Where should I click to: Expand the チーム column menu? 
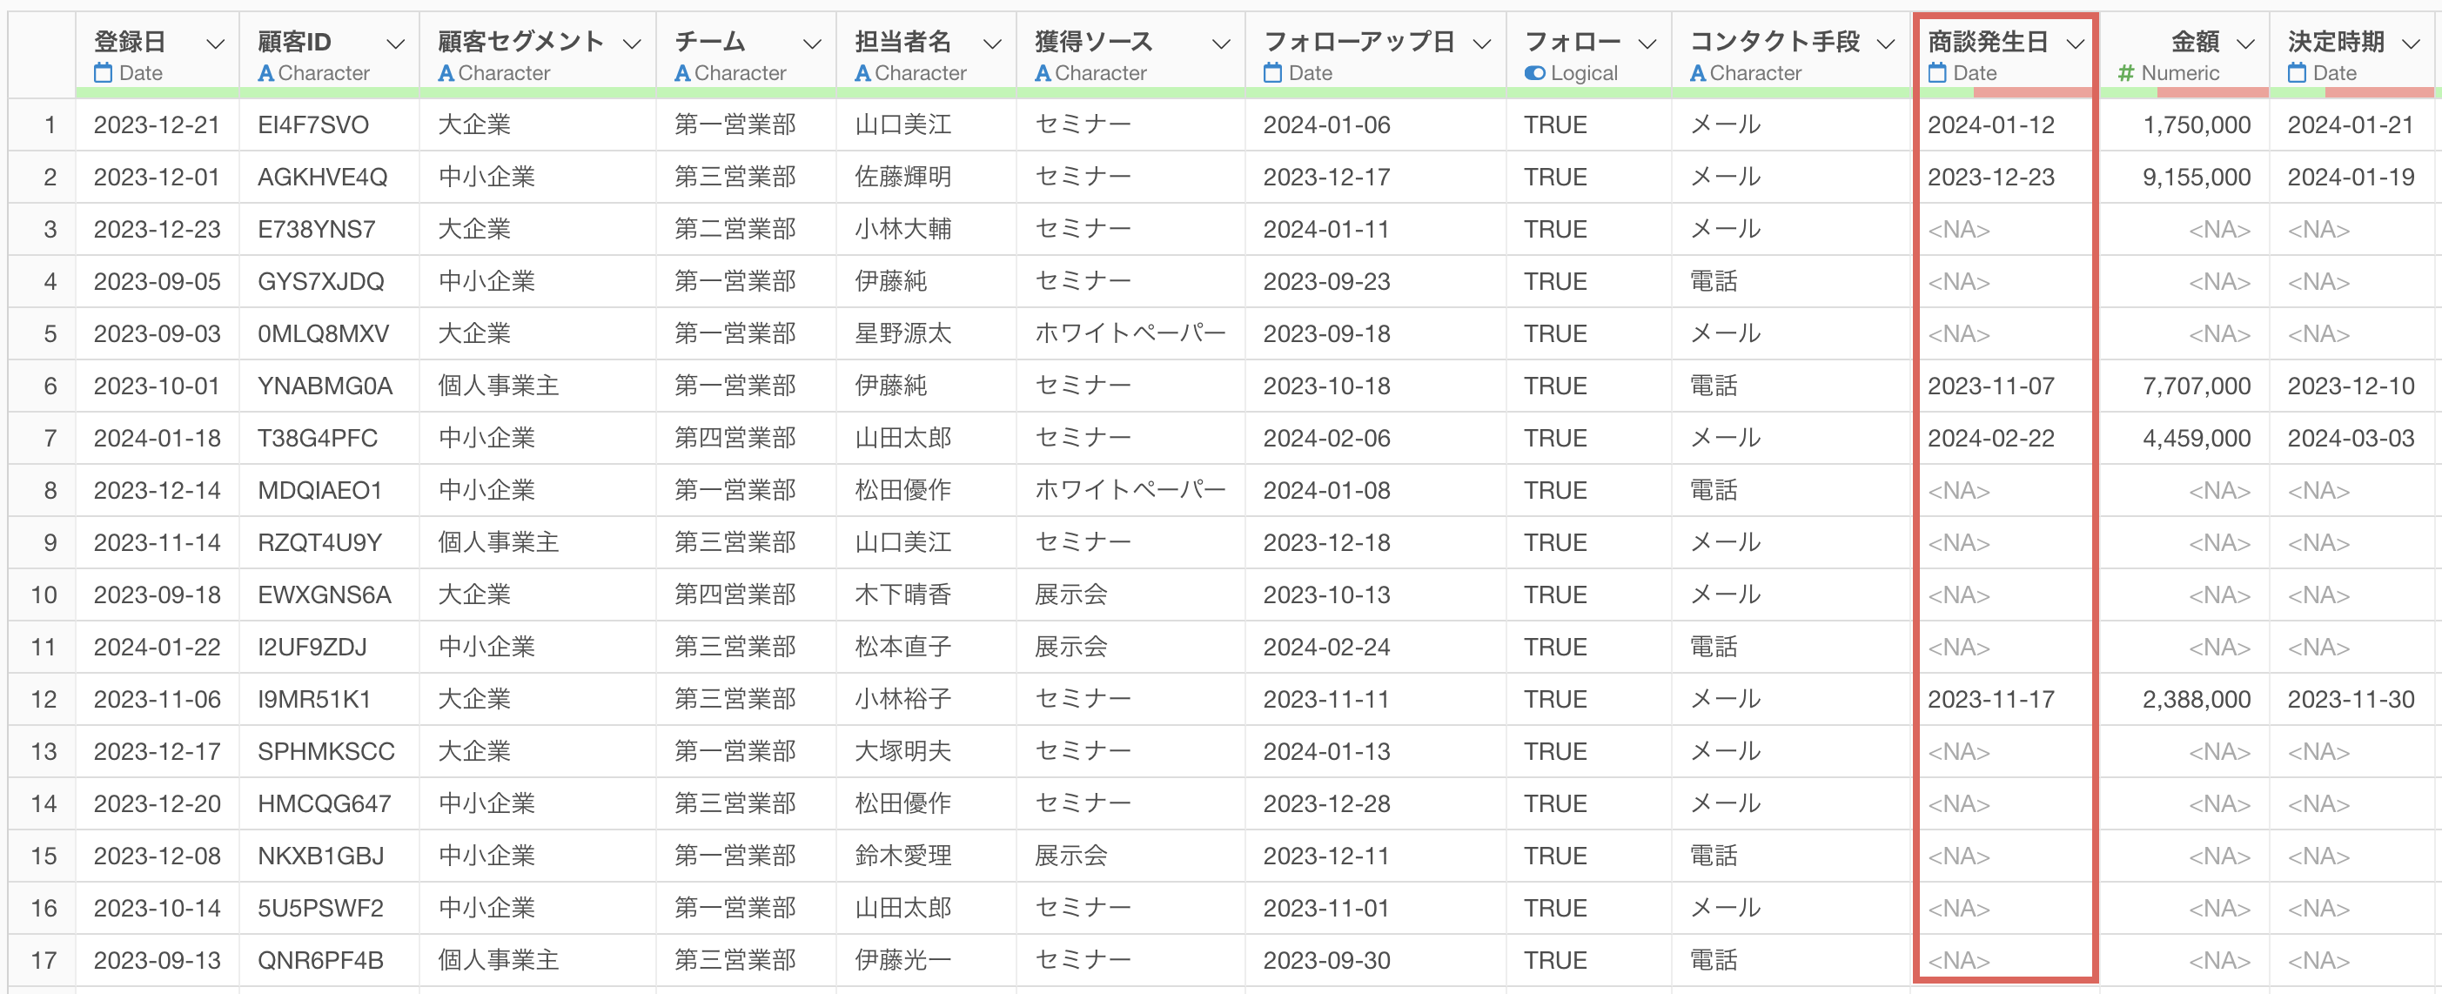(811, 44)
